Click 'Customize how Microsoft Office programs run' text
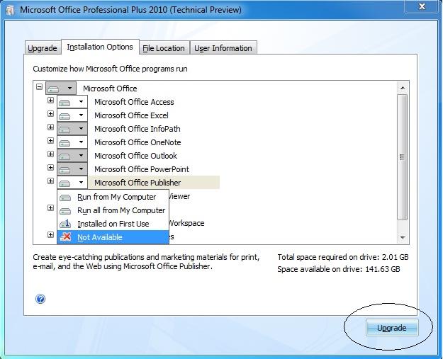This screenshot has width=443, height=359. (x=110, y=69)
